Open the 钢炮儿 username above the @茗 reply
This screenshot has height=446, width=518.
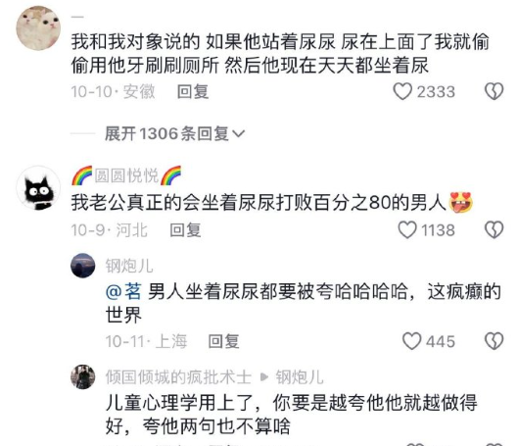click(129, 266)
